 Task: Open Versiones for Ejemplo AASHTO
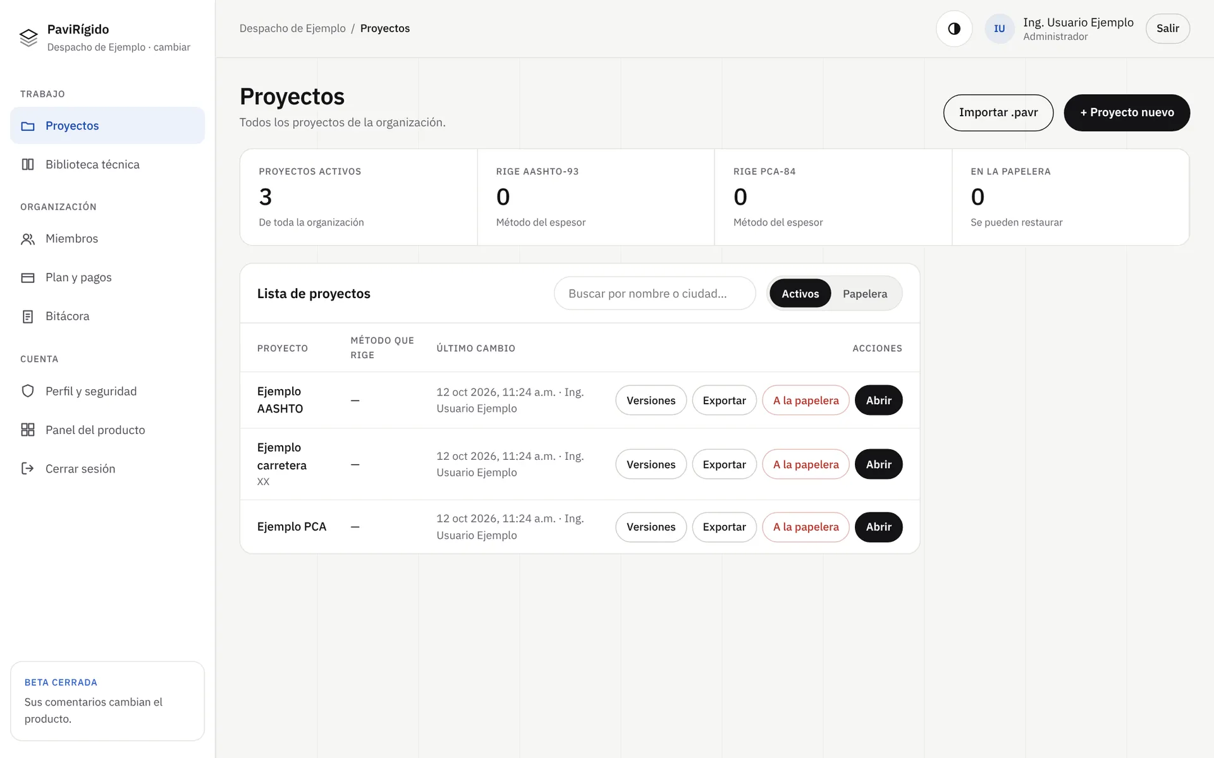point(651,400)
